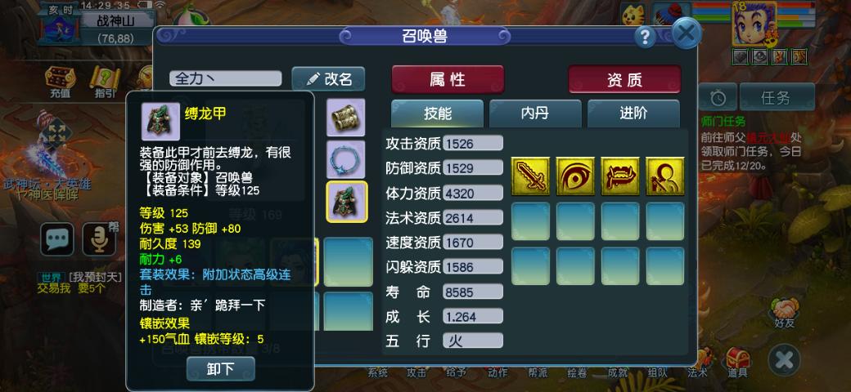Click the pet name field 全力
851x392 pixels.
pos(226,78)
